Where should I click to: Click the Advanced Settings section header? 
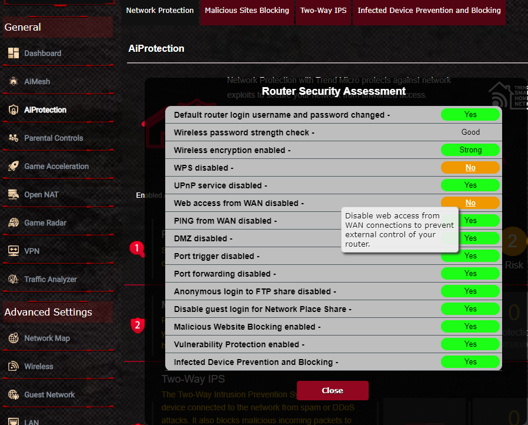click(58, 312)
